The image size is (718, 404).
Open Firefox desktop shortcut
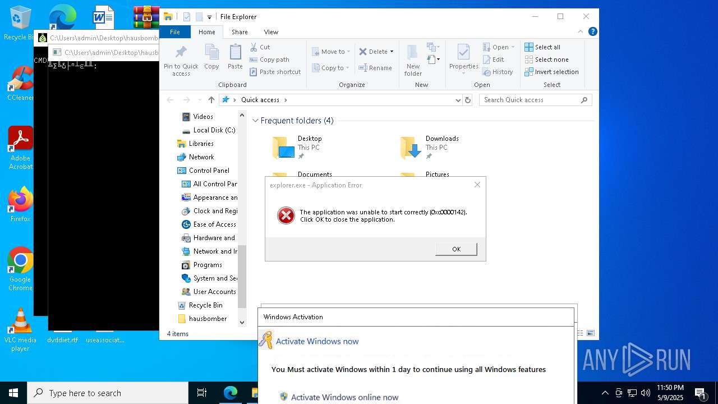(20, 205)
